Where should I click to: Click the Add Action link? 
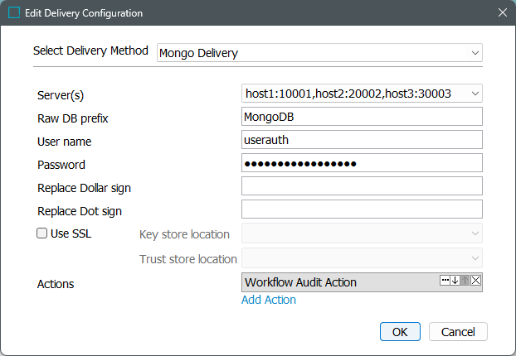pos(268,300)
